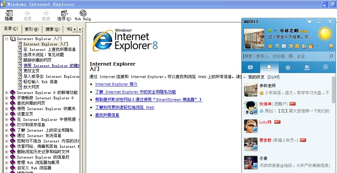Click the 亭林老师 profile avatar in QQ header
This screenshot has height=173, width=337.
[254, 39]
